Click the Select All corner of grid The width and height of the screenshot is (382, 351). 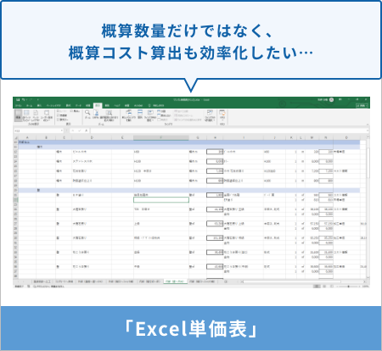point(15,137)
